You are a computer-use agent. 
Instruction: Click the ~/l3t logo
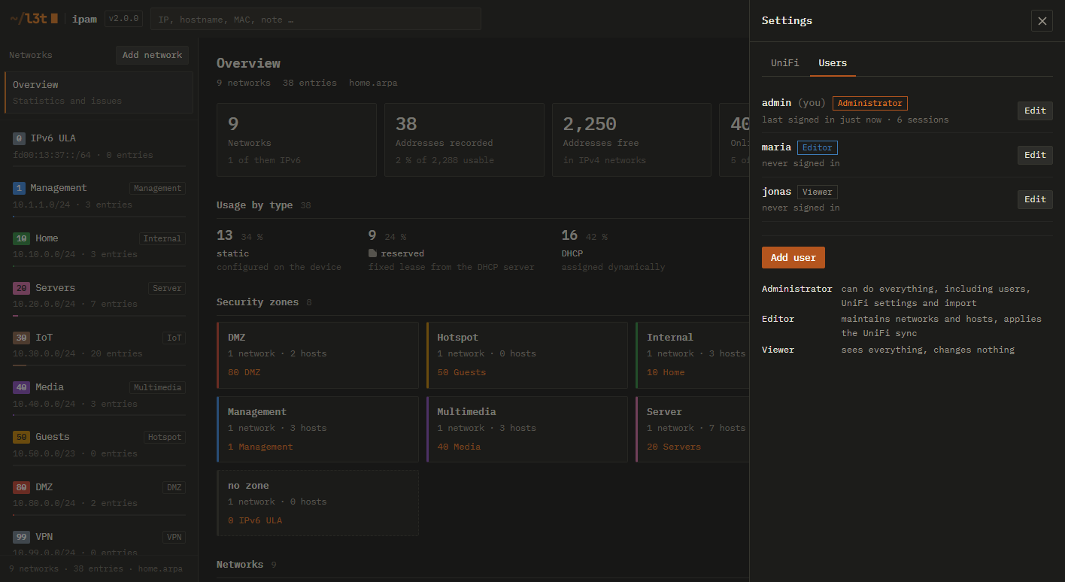[x=34, y=19]
